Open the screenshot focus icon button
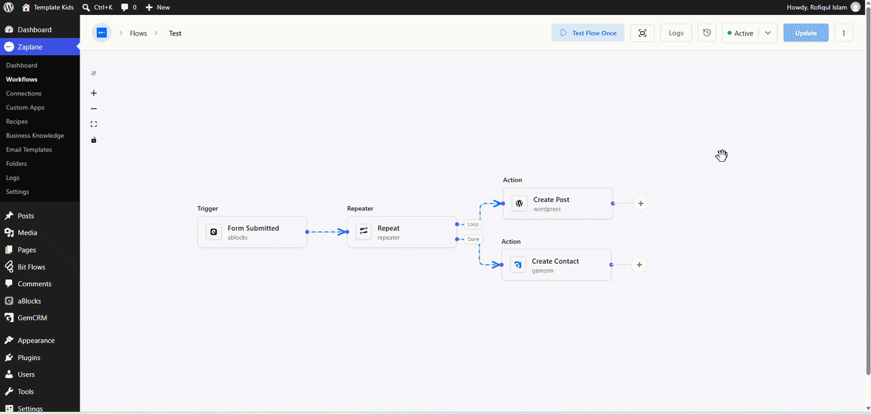Viewport: 871px width, 414px height. (642, 33)
